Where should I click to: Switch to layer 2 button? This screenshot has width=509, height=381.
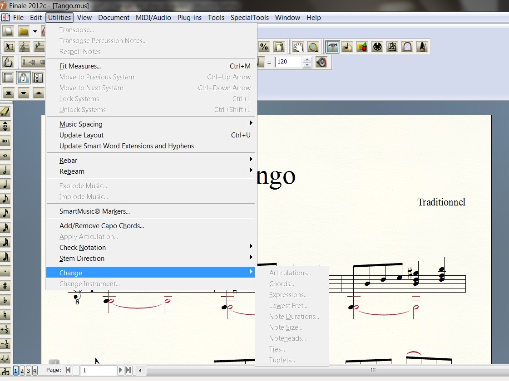click(x=22, y=371)
